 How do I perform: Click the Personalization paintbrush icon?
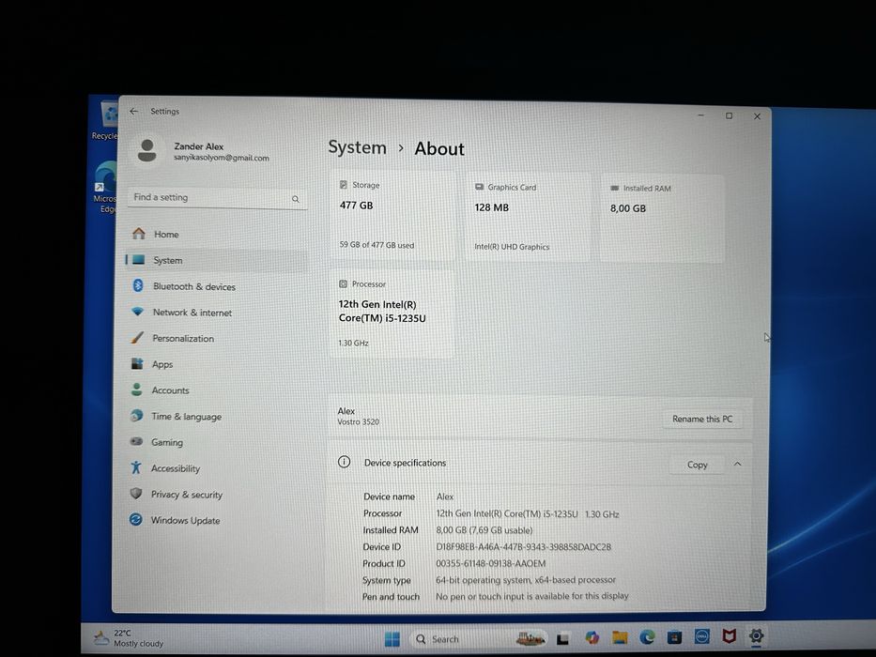(137, 338)
